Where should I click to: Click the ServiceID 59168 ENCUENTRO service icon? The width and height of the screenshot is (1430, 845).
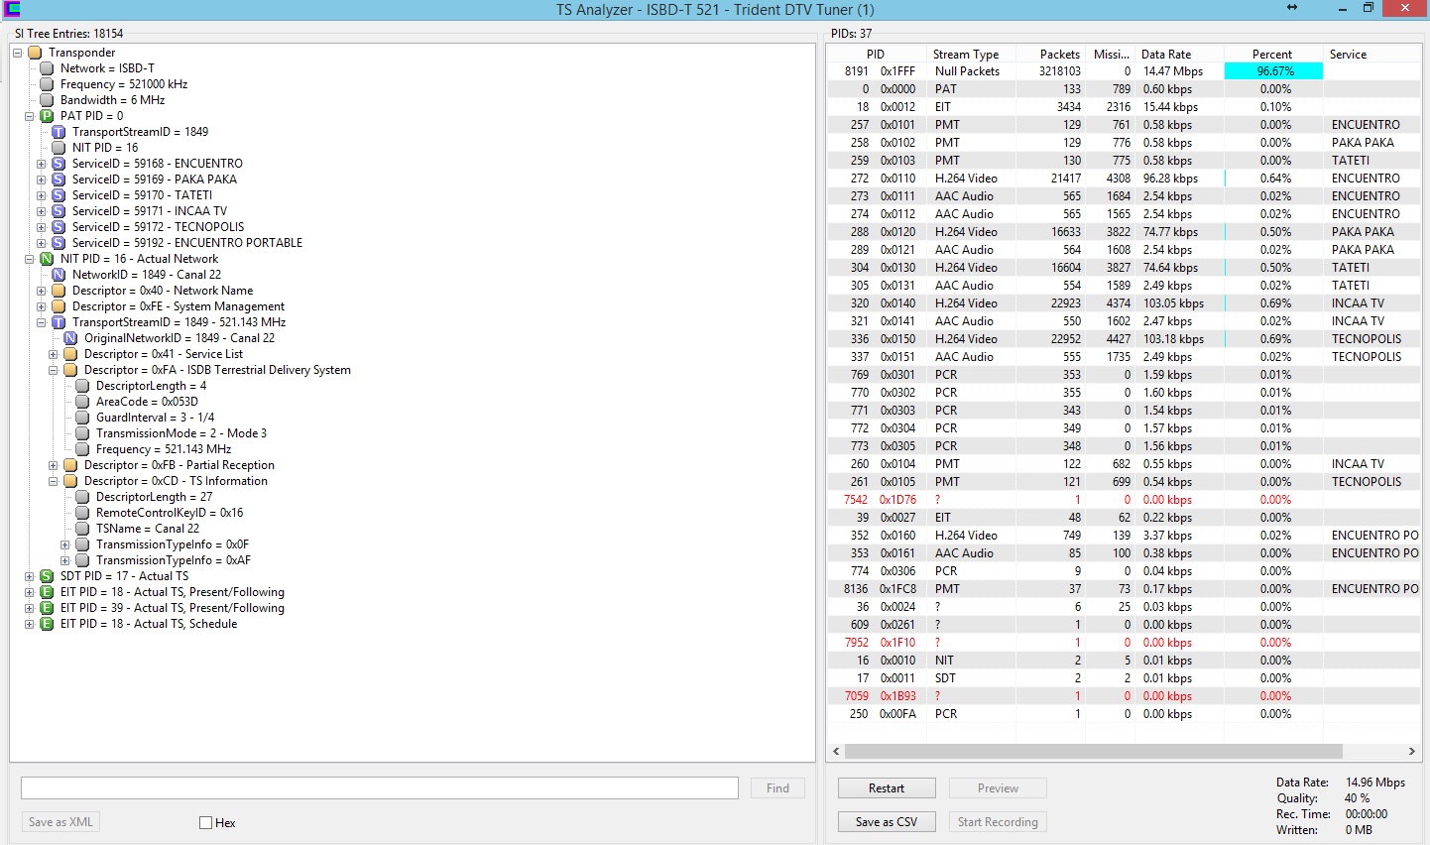(59, 164)
